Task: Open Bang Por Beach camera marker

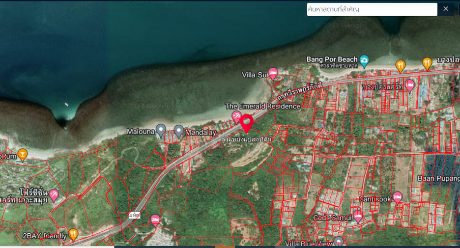Action: [364, 61]
